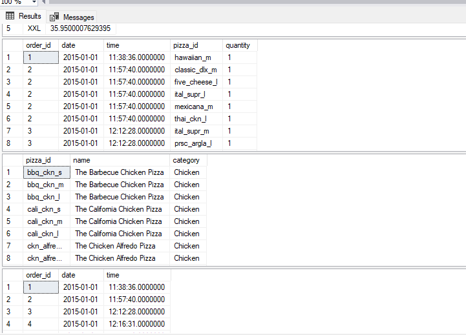
Task: Select order_id 3 in the prsc_argla_l row
Action: [x=41, y=143]
